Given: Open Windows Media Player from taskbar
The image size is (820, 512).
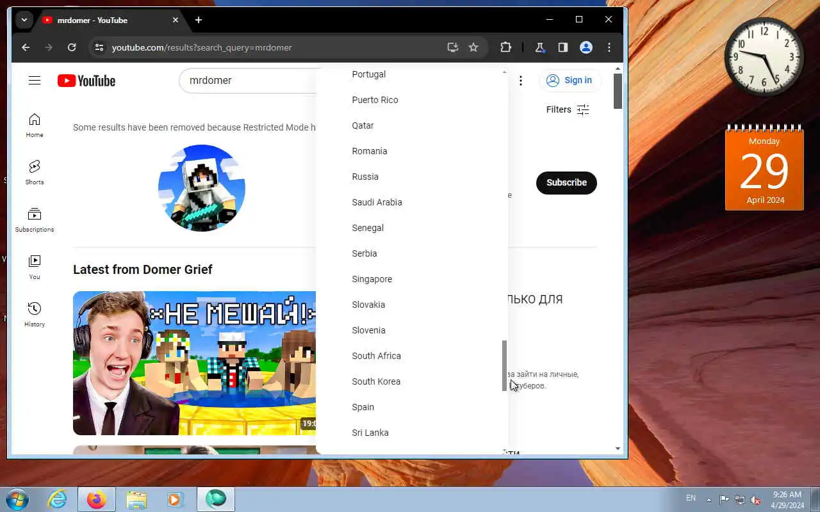Looking at the screenshot, I should pyautogui.click(x=174, y=499).
